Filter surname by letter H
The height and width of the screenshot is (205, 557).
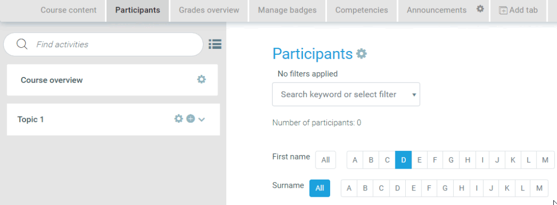click(461, 188)
